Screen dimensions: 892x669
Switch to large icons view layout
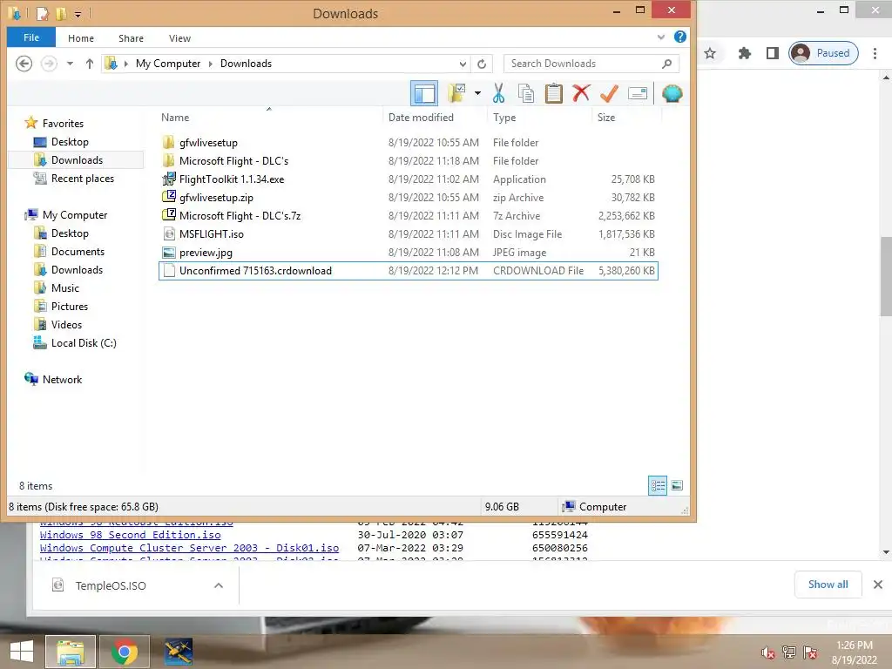[677, 486]
